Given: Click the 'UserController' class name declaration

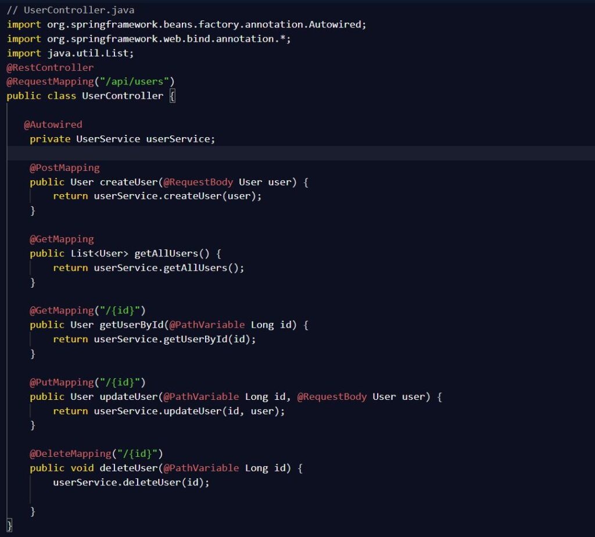Looking at the screenshot, I should pyautogui.click(x=123, y=96).
